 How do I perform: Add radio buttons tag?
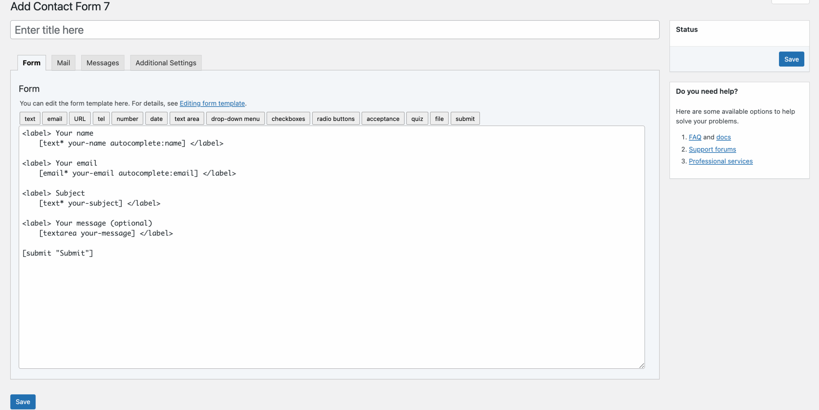pos(336,119)
